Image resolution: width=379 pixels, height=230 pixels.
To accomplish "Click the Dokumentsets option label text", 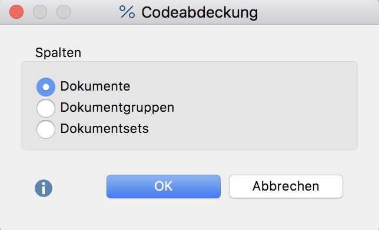I will pos(104,128).
